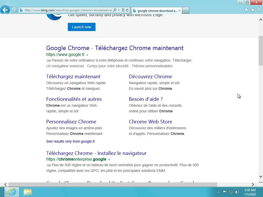Click the horizontal scrollbar thumb
263x197 pixels.
(x=113, y=184)
